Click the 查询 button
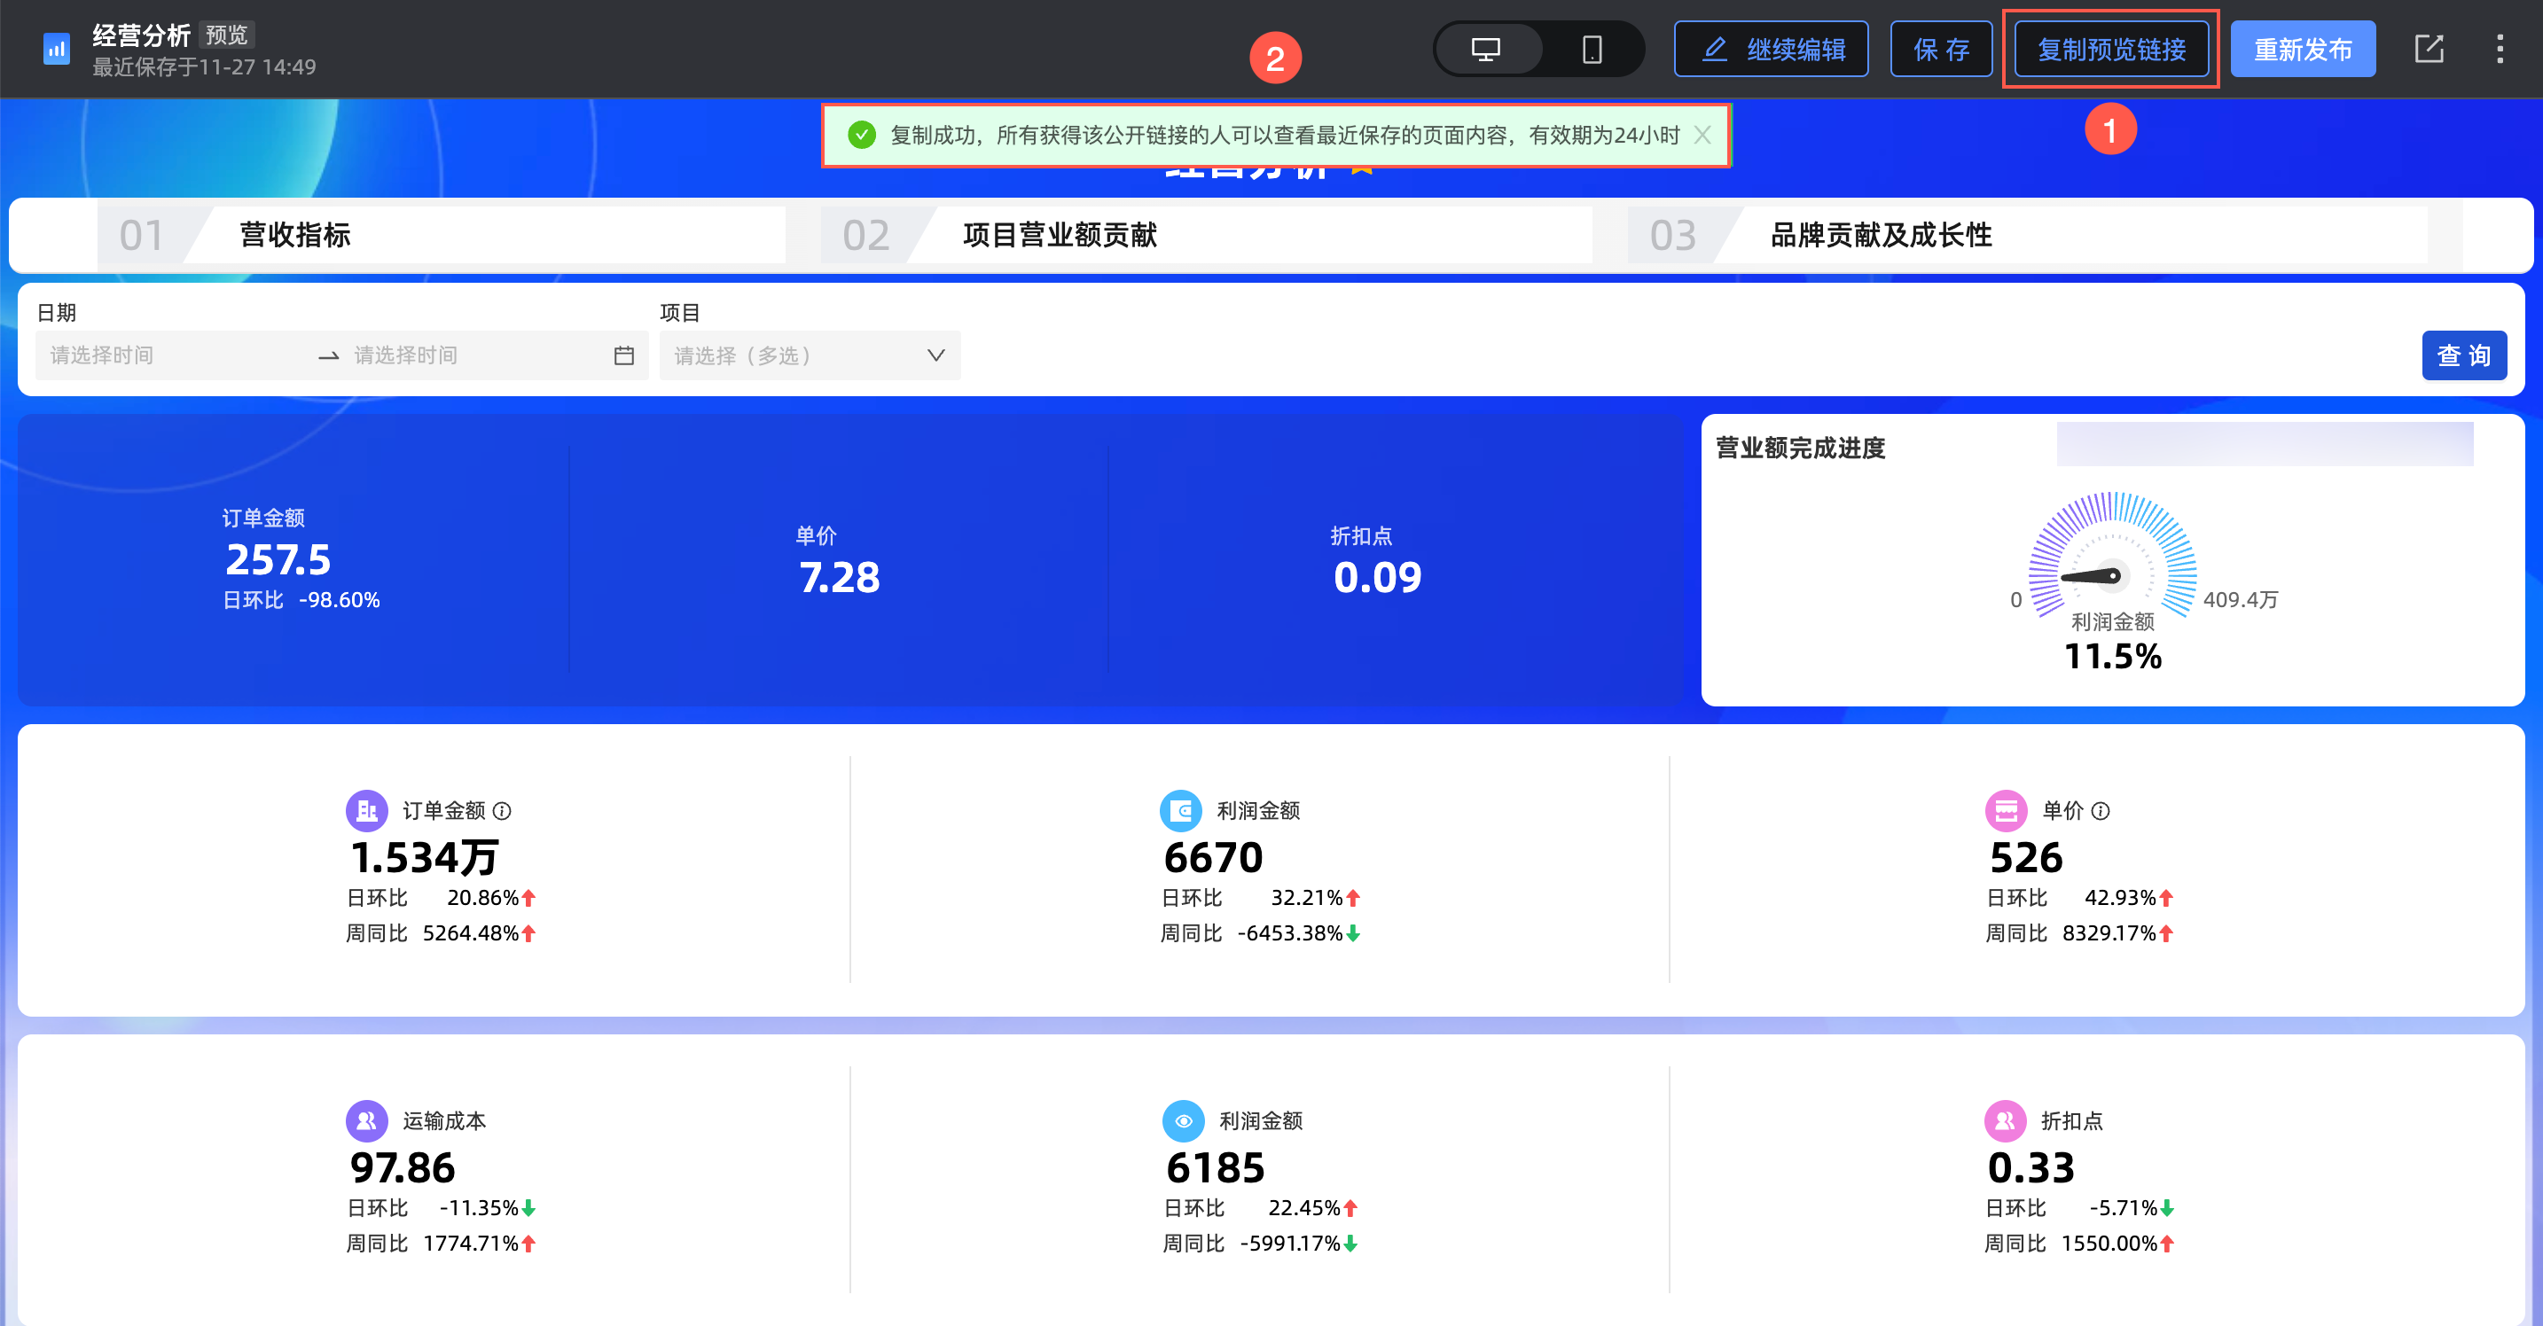 pyautogui.click(x=2464, y=355)
